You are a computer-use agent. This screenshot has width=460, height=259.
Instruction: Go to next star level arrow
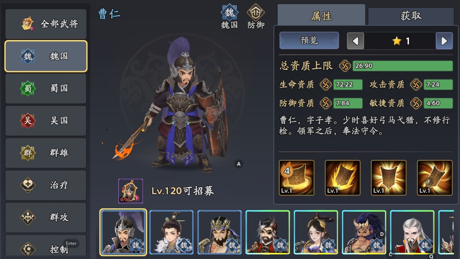(444, 41)
